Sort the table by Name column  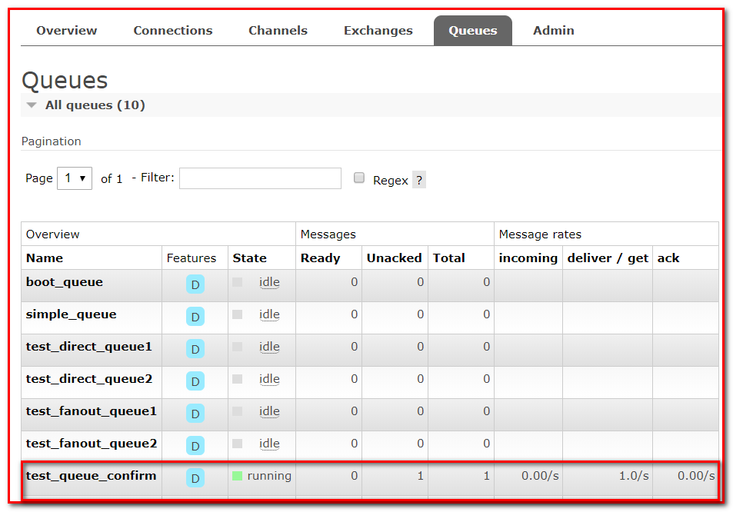pyautogui.click(x=45, y=258)
